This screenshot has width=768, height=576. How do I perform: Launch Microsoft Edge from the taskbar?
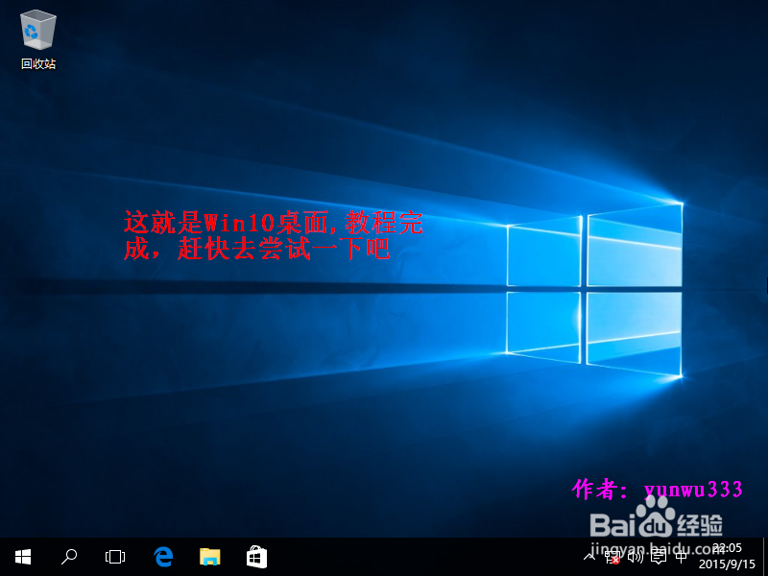coord(163,557)
